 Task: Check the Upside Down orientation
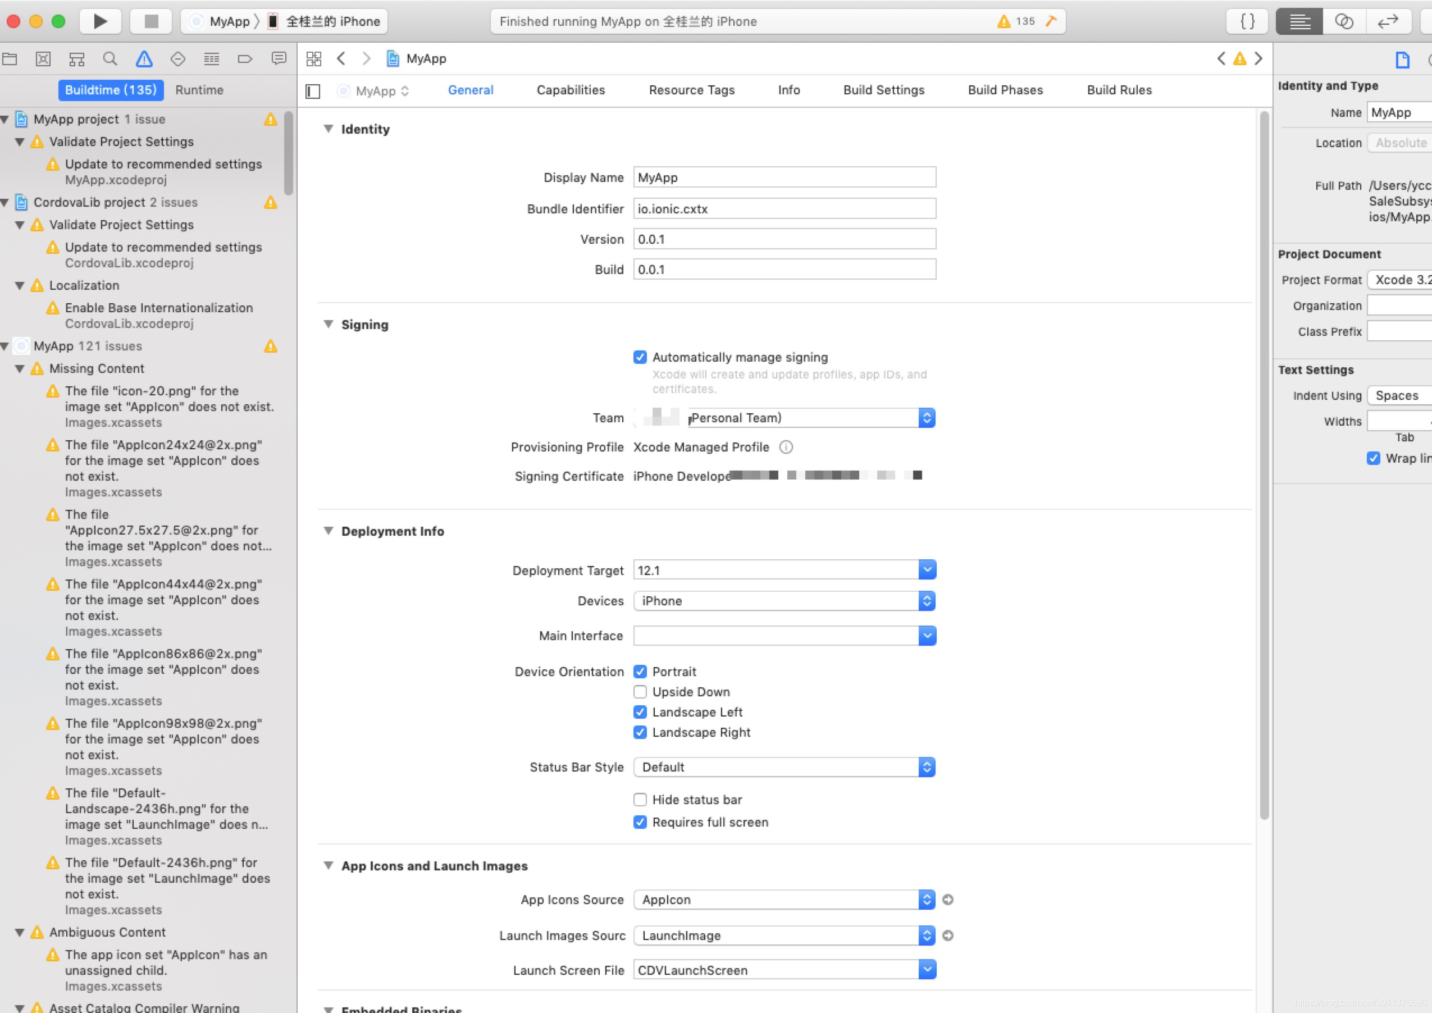pyautogui.click(x=640, y=692)
